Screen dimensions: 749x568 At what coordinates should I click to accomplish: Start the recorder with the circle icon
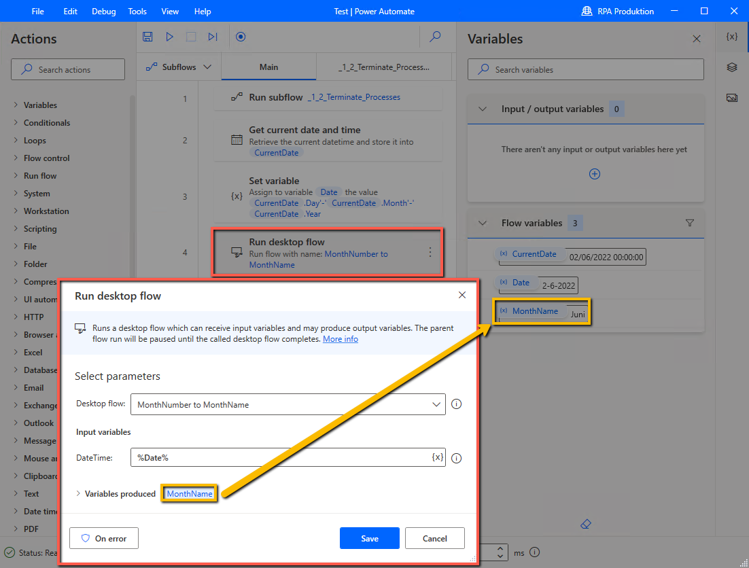(x=241, y=37)
